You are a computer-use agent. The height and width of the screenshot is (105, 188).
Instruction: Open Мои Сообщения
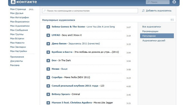(19, 30)
